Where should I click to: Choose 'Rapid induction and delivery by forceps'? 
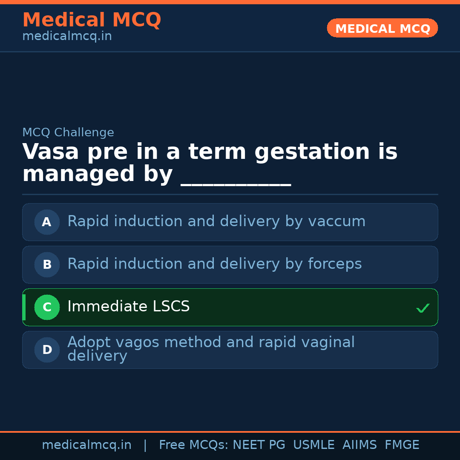click(x=214, y=264)
